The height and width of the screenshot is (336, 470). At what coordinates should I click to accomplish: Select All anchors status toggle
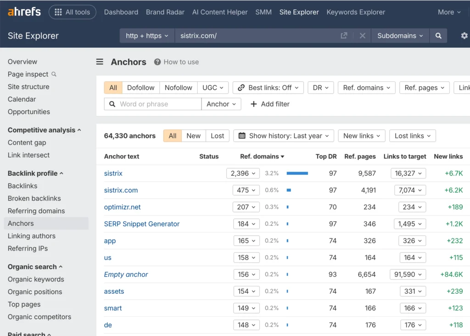click(173, 136)
